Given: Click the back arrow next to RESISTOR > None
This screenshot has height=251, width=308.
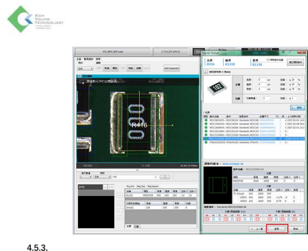Looking at the screenshot, I should 206,72.
